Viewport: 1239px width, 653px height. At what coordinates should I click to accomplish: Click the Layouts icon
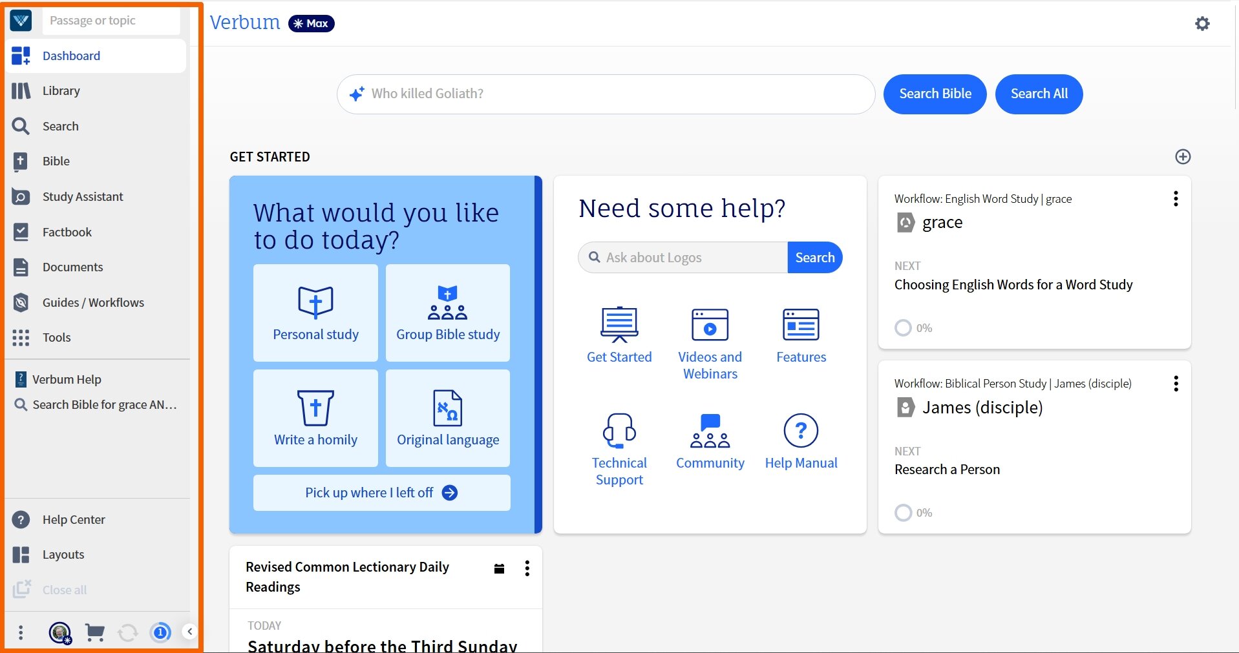point(21,555)
